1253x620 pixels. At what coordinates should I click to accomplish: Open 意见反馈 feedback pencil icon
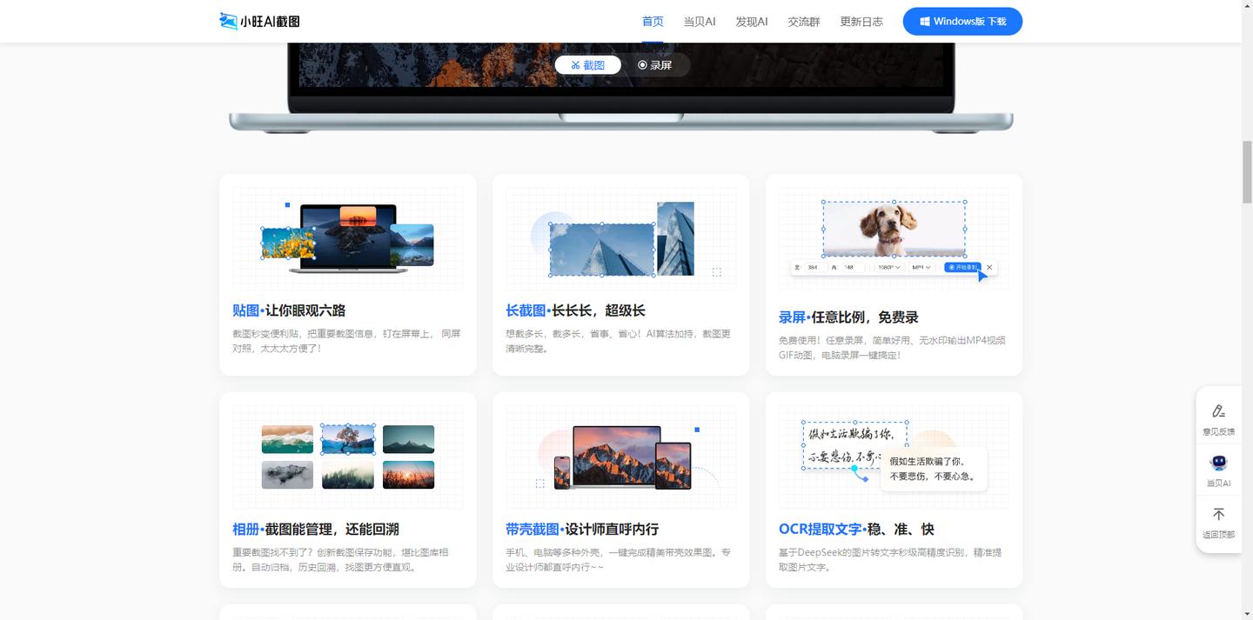[x=1218, y=411]
